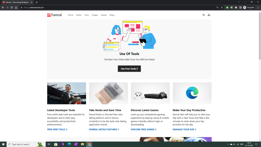Screen dimensions: 261x147
Task: Open the purple app on taskbar
Action: pyautogui.click(x=63, y=144)
